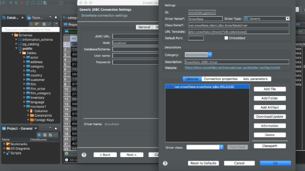The image size is (305, 171).
Task: Collapse the public schema node
Action: click(x=16, y=48)
